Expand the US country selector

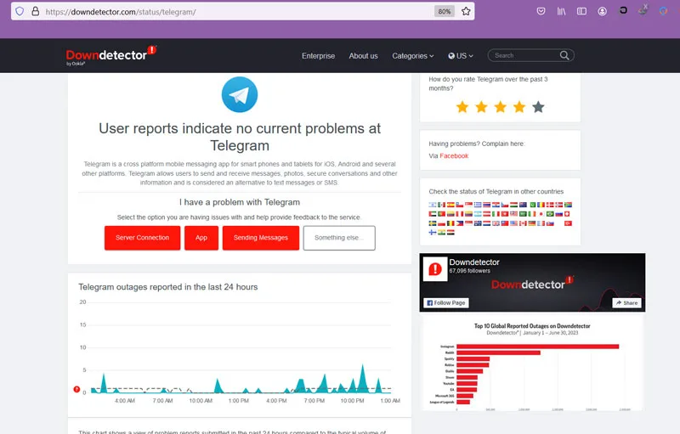461,56
